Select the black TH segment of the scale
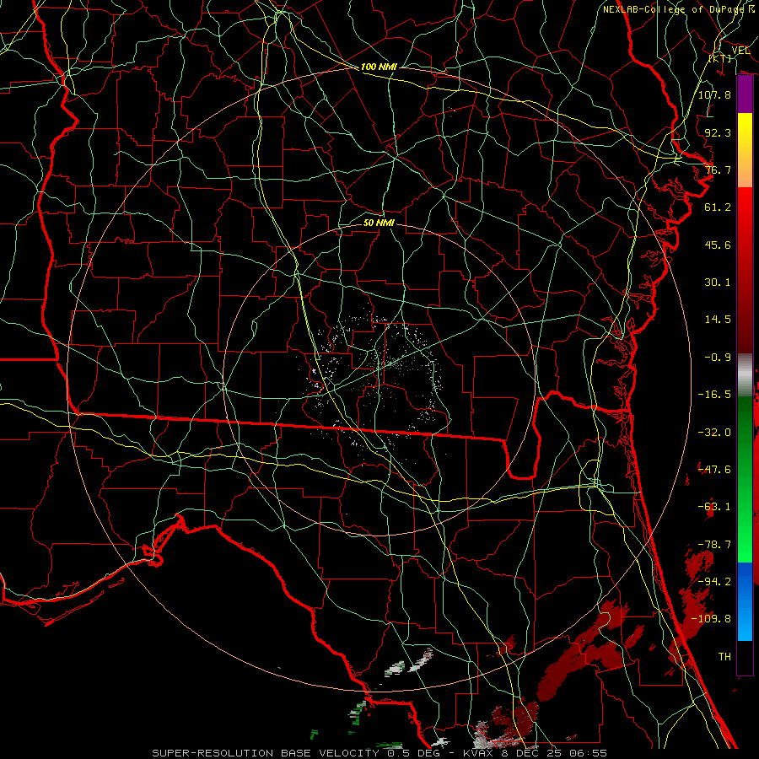Viewport: 759px width, 759px height. pyautogui.click(x=745, y=657)
